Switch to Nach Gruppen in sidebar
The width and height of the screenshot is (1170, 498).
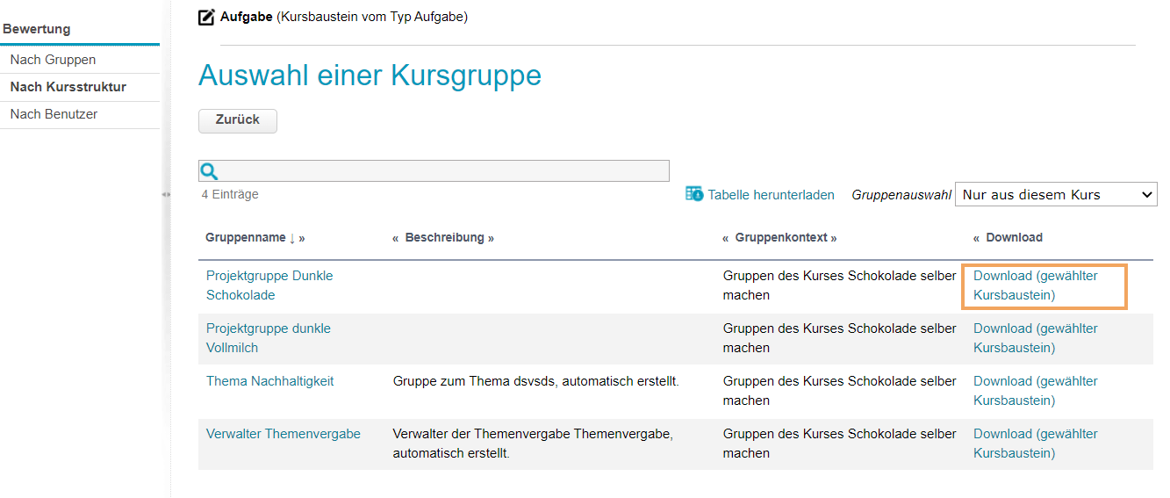click(53, 60)
